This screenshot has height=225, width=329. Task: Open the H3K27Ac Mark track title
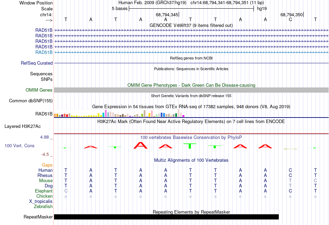tap(191, 122)
